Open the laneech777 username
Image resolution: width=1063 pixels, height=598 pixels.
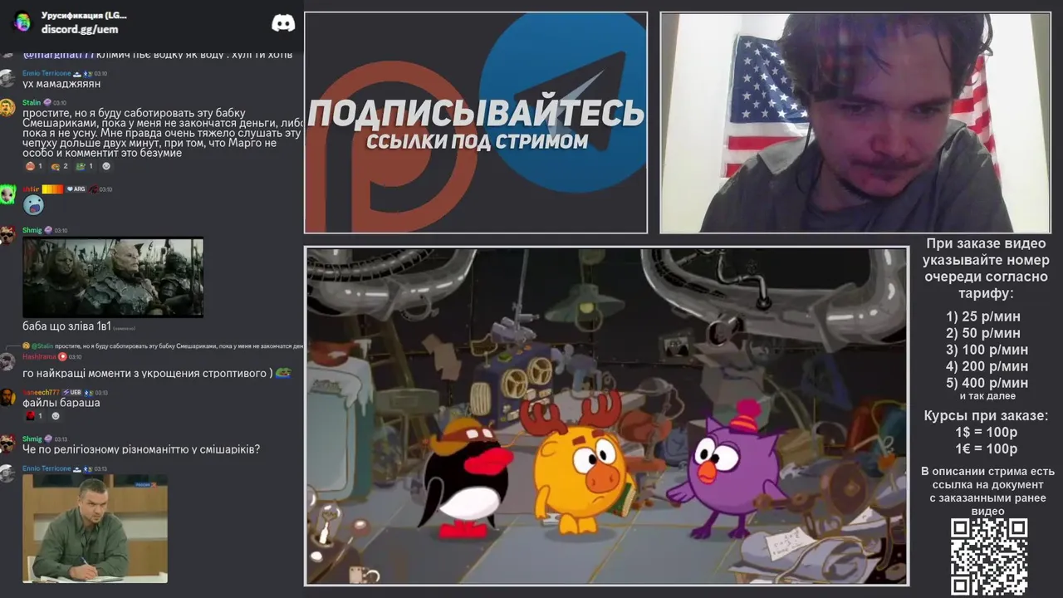[41, 392]
